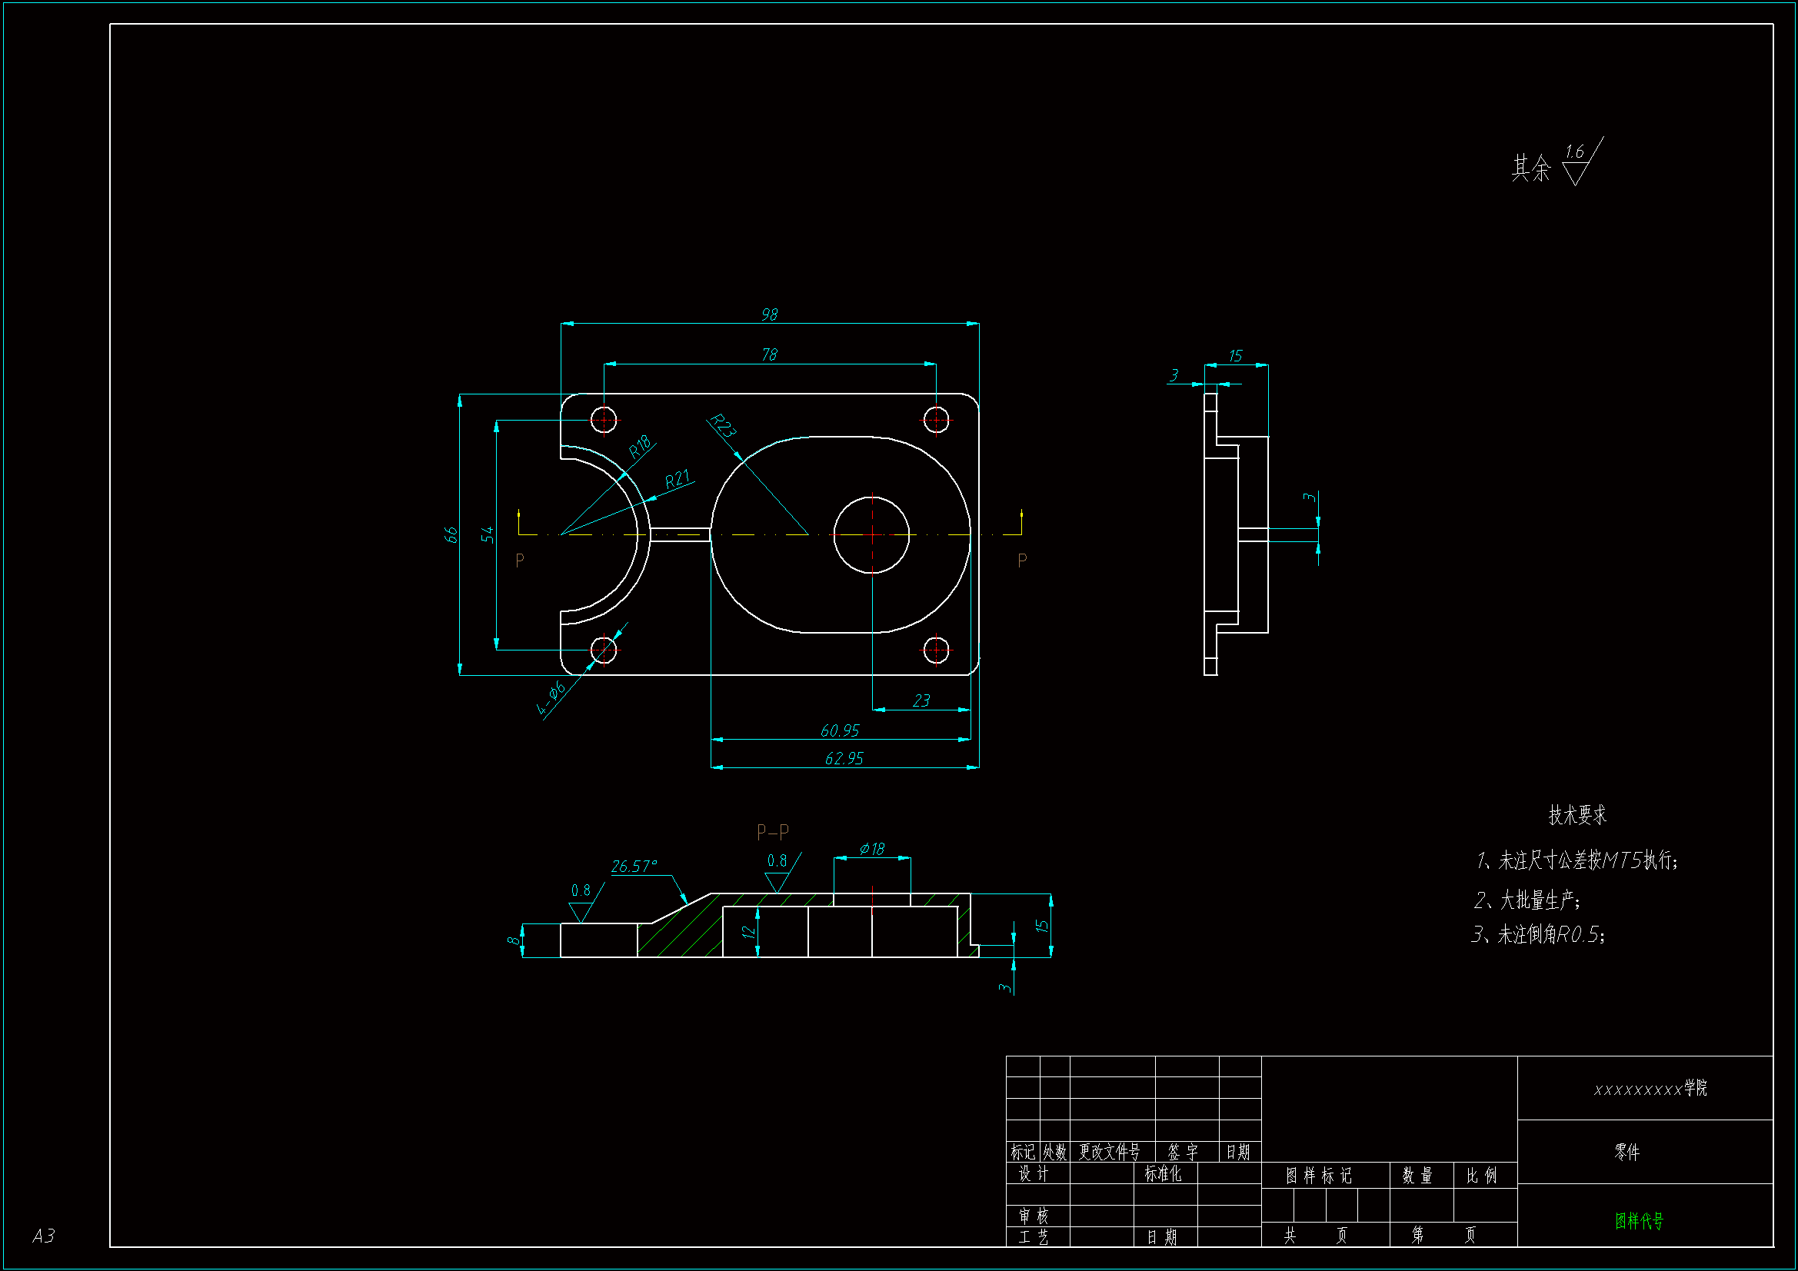The width and height of the screenshot is (1798, 1271).
Task: Click the 98 overall width dimension text
Action: (x=770, y=314)
